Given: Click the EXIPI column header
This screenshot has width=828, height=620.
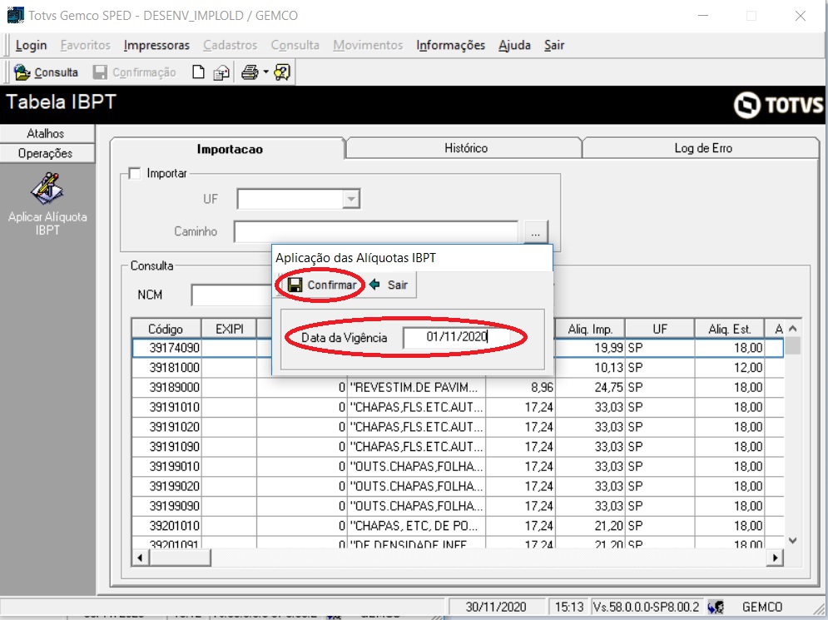Looking at the screenshot, I should [229, 329].
